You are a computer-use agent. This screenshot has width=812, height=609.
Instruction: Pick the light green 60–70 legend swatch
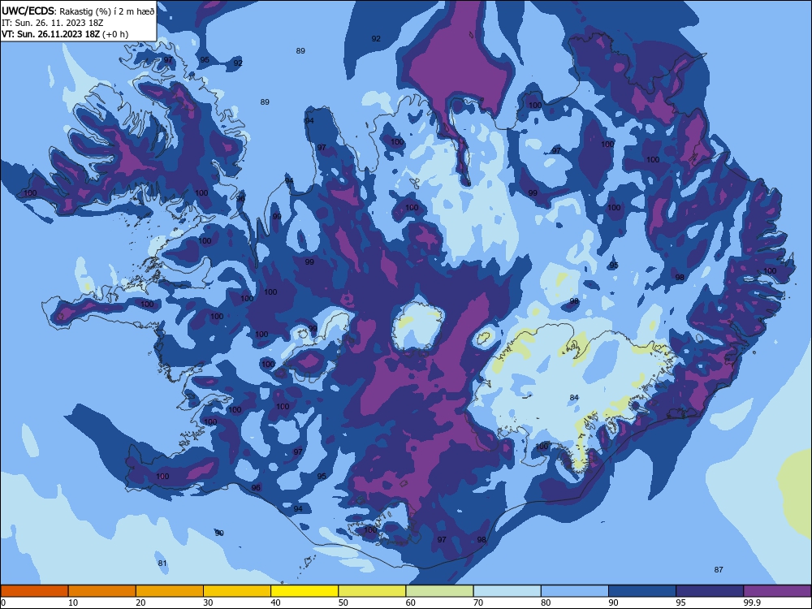point(439,591)
